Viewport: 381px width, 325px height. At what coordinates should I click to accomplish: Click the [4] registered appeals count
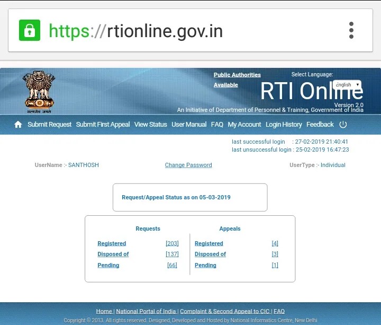tap(275, 243)
